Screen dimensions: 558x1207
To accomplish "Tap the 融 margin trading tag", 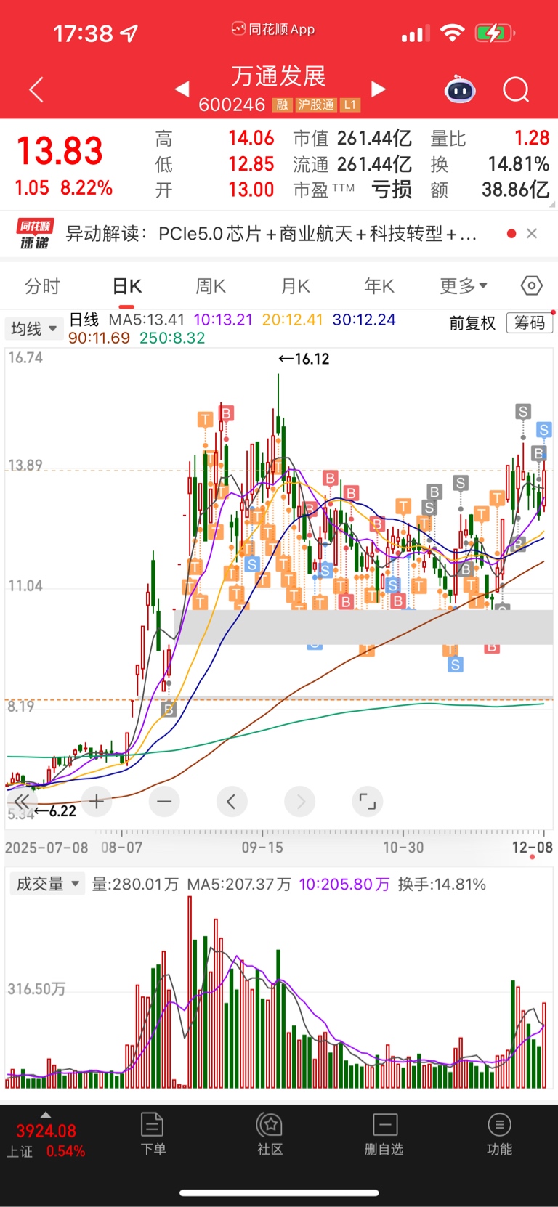I will (x=282, y=105).
